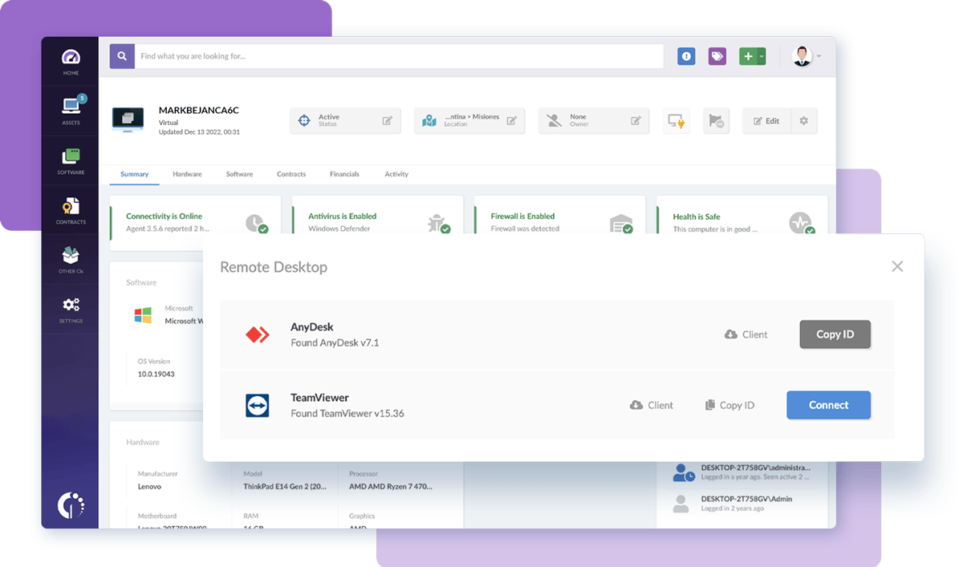Open the Assets section in the sidebar
The image size is (963, 567).
click(x=70, y=111)
